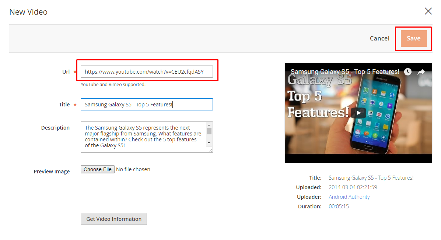
Task: Click the Title value in video info
Action: [371, 178]
